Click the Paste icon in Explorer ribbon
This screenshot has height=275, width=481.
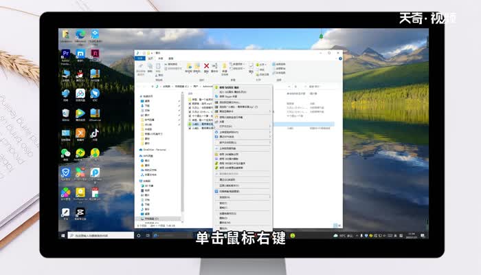coord(158,66)
